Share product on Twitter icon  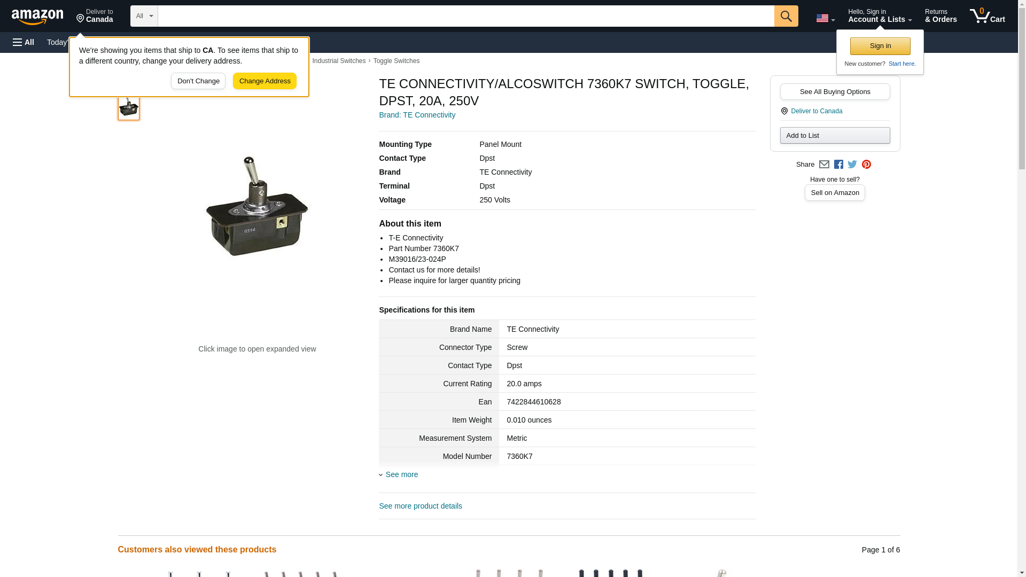[x=852, y=165]
